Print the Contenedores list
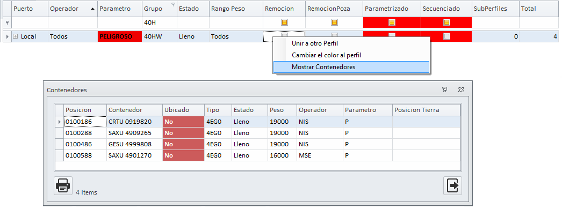 pos(63,185)
